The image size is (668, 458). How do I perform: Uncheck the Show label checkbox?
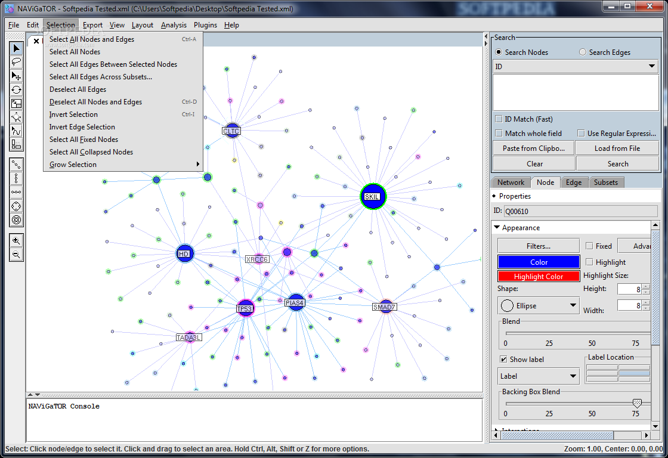[x=503, y=359]
